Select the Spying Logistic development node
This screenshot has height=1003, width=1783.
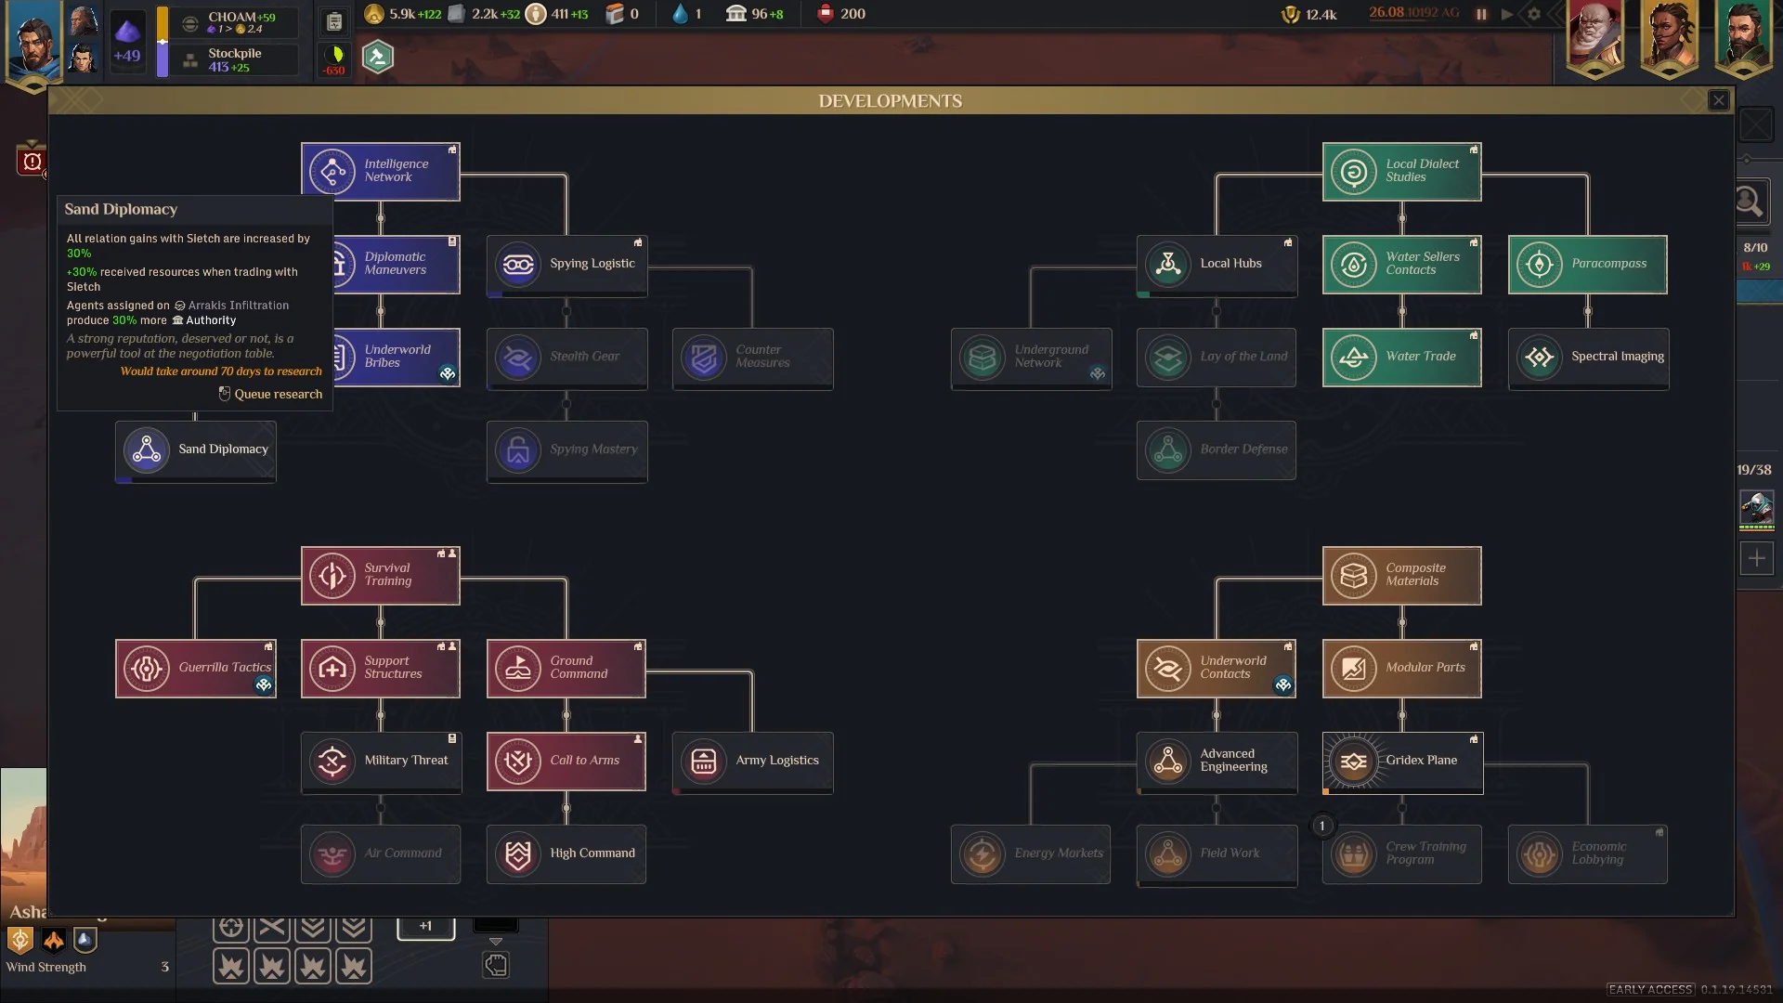[x=566, y=265]
